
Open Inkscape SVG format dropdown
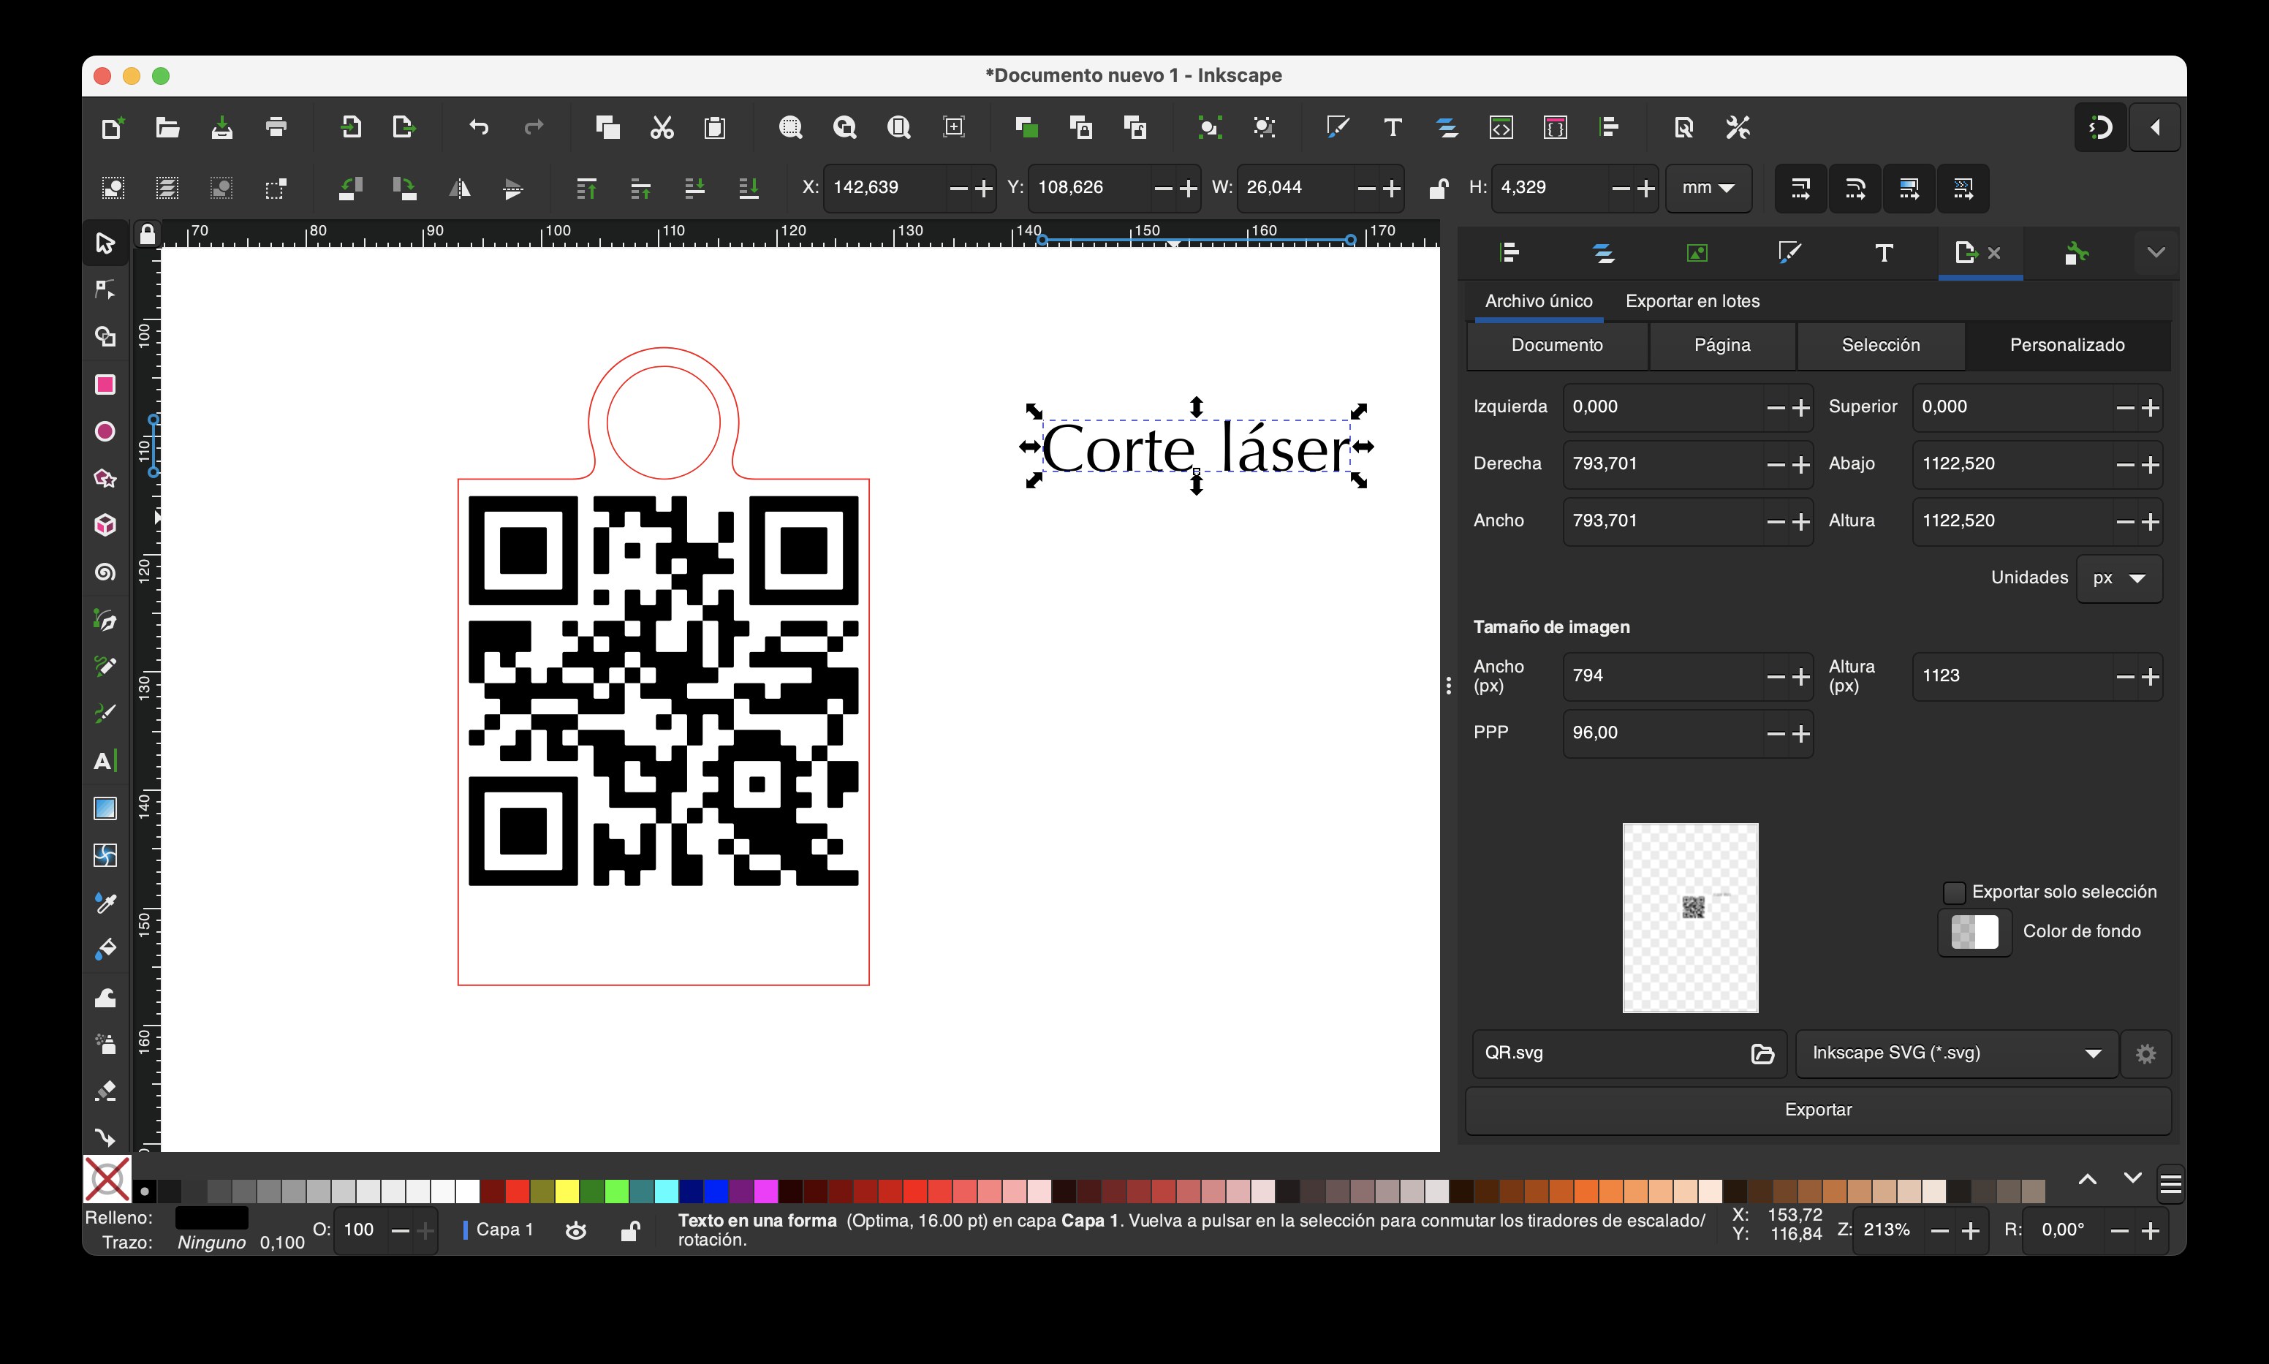[x=1957, y=1053]
